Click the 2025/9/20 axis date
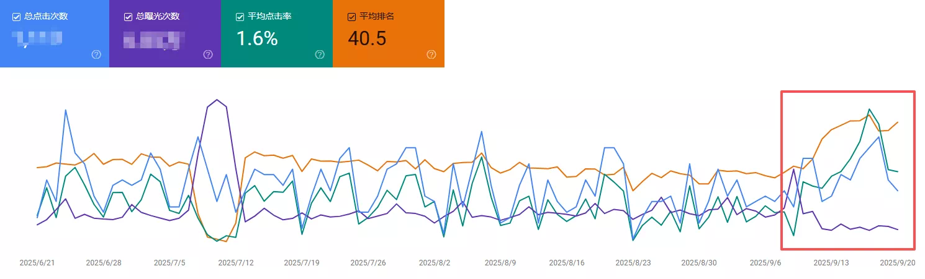This screenshot has width=925, height=279. 898,263
